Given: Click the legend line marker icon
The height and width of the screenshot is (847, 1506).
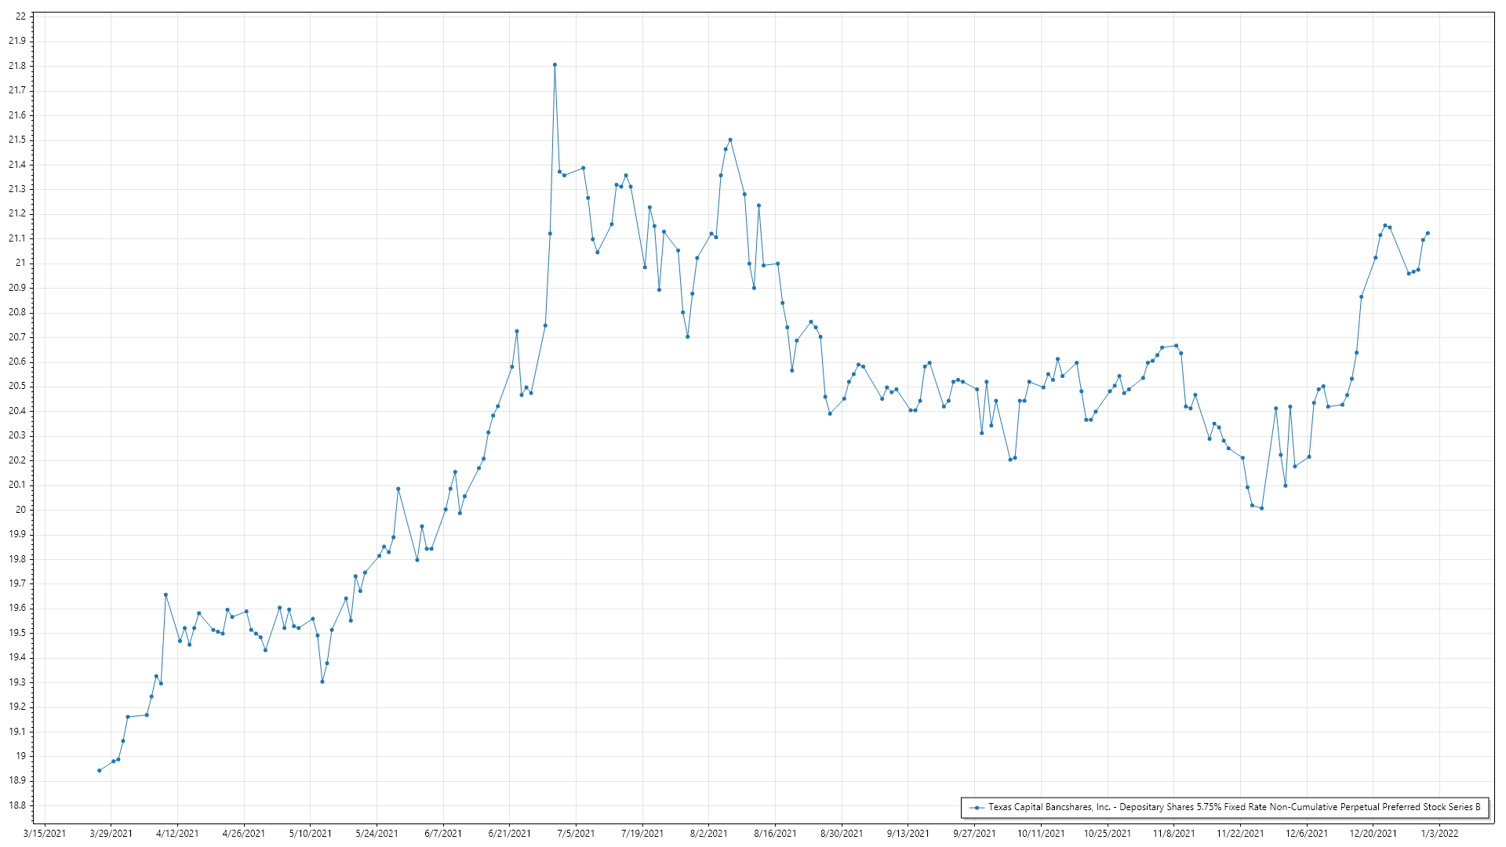Looking at the screenshot, I should tap(977, 807).
